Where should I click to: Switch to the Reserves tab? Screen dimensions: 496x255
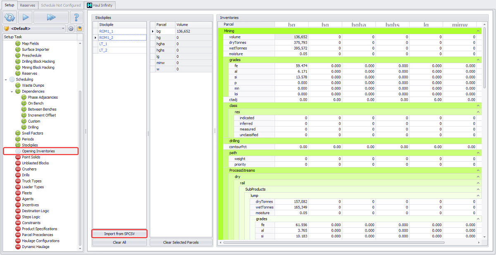[28, 5]
